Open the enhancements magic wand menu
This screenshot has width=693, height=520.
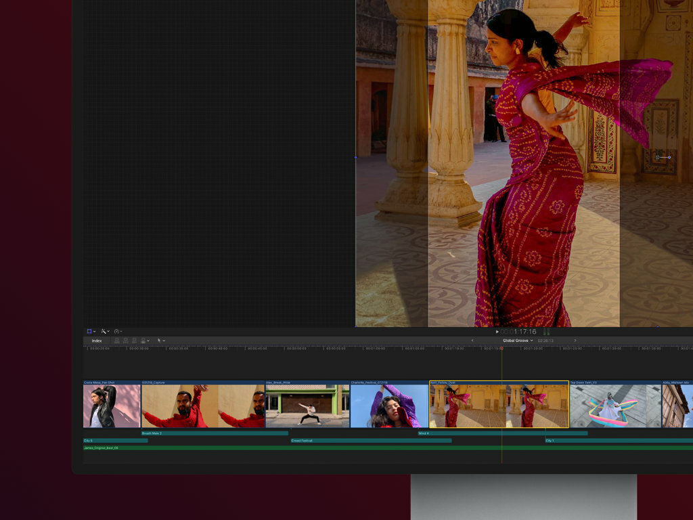[x=105, y=331]
